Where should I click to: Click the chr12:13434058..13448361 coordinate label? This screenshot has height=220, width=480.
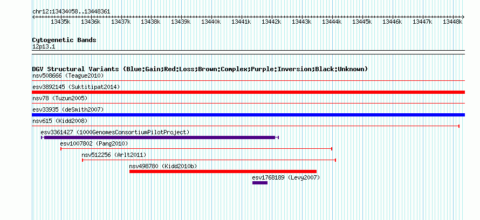pos(71,12)
